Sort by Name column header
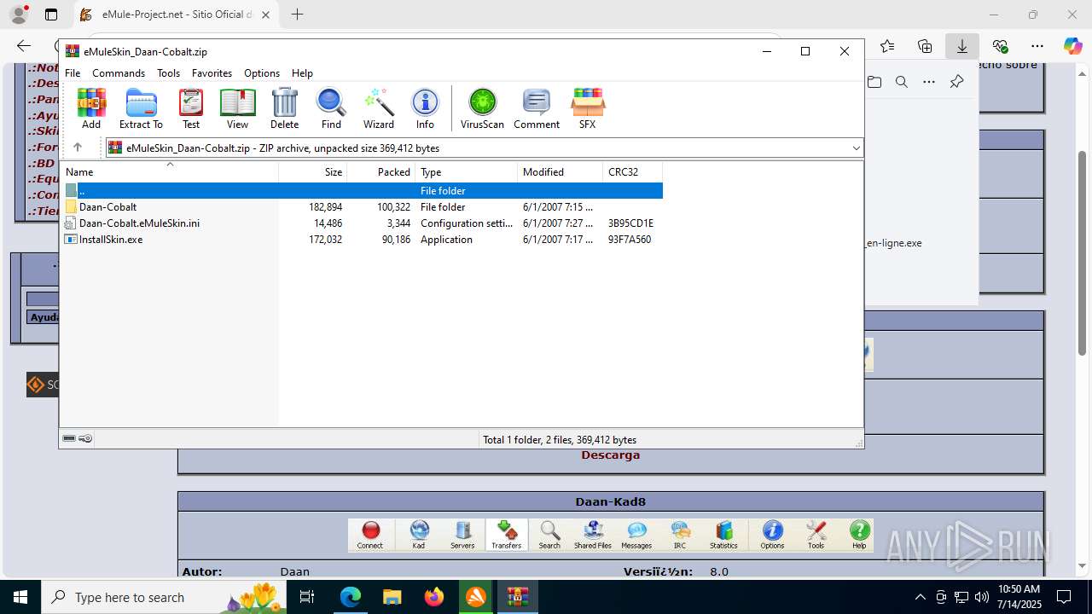The image size is (1092, 614). pyautogui.click(x=169, y=172)
